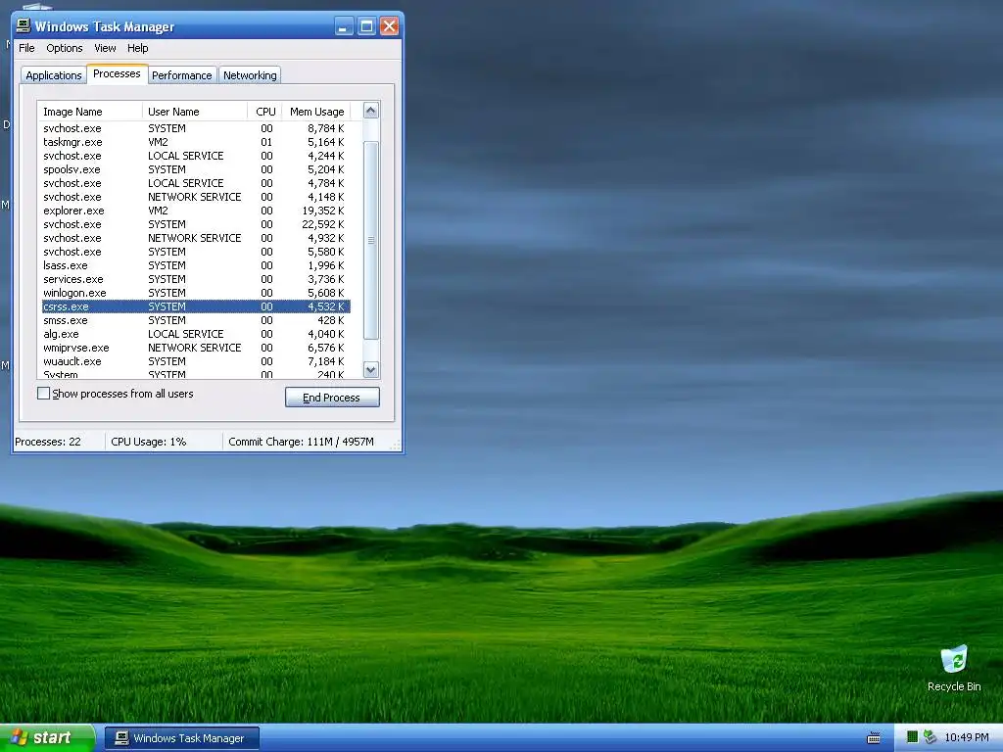Click the CPU Usage: 1% status entry

(149, 442)
